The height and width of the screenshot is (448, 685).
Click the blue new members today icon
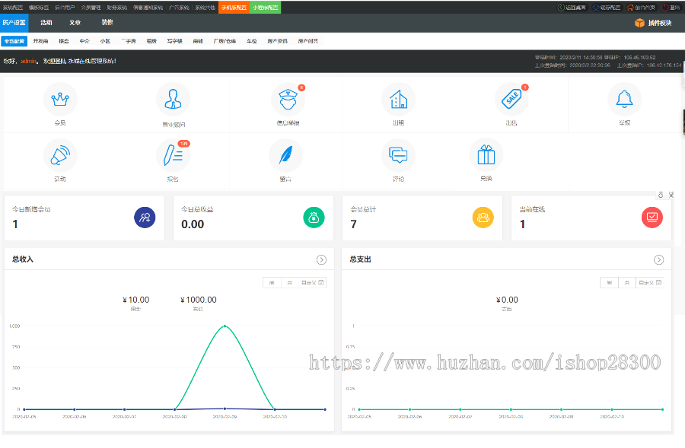click(x=145, y=218)
